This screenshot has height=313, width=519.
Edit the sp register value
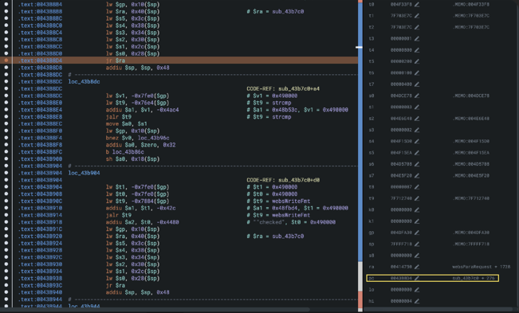(417, 244)
